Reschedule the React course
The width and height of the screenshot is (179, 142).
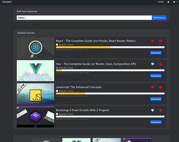click(x=156, y=53)
